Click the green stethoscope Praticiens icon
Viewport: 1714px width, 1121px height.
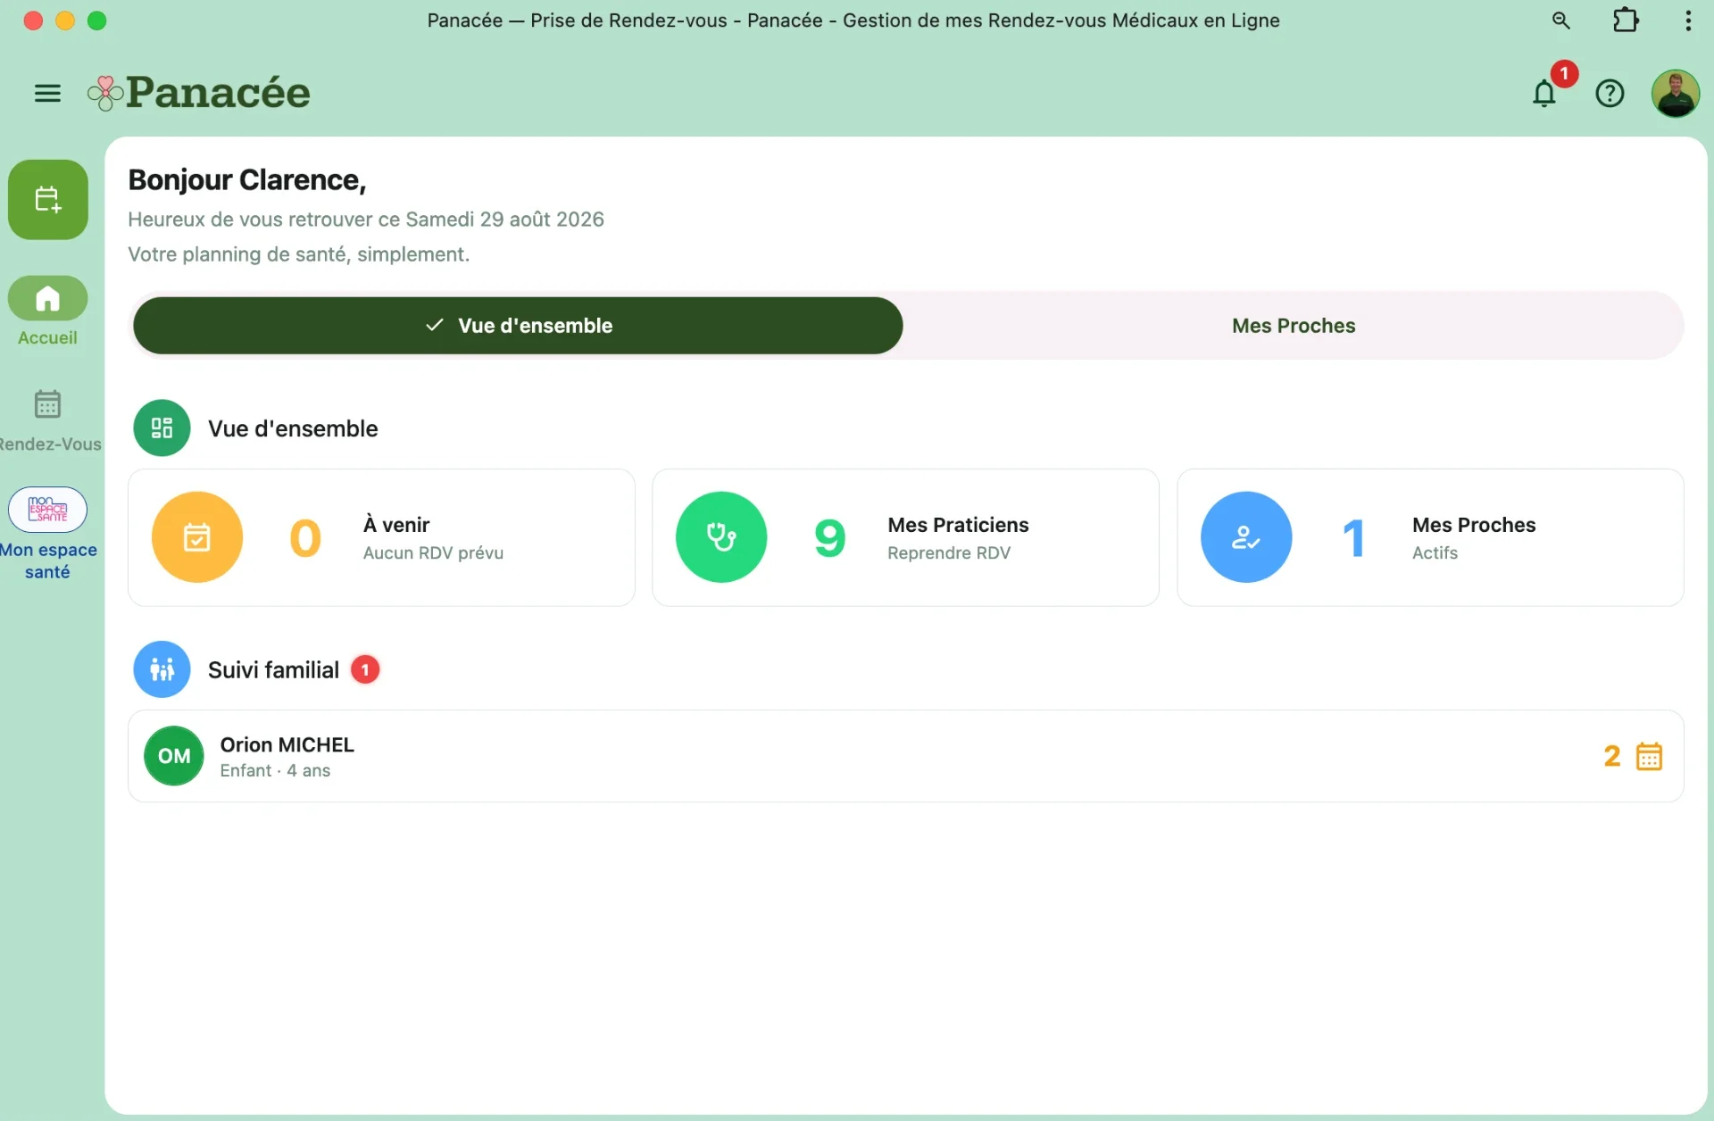tap(721, 537)
